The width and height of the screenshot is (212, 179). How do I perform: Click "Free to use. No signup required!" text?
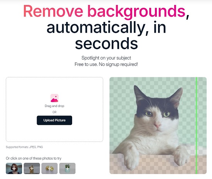[x=106, y=64]
